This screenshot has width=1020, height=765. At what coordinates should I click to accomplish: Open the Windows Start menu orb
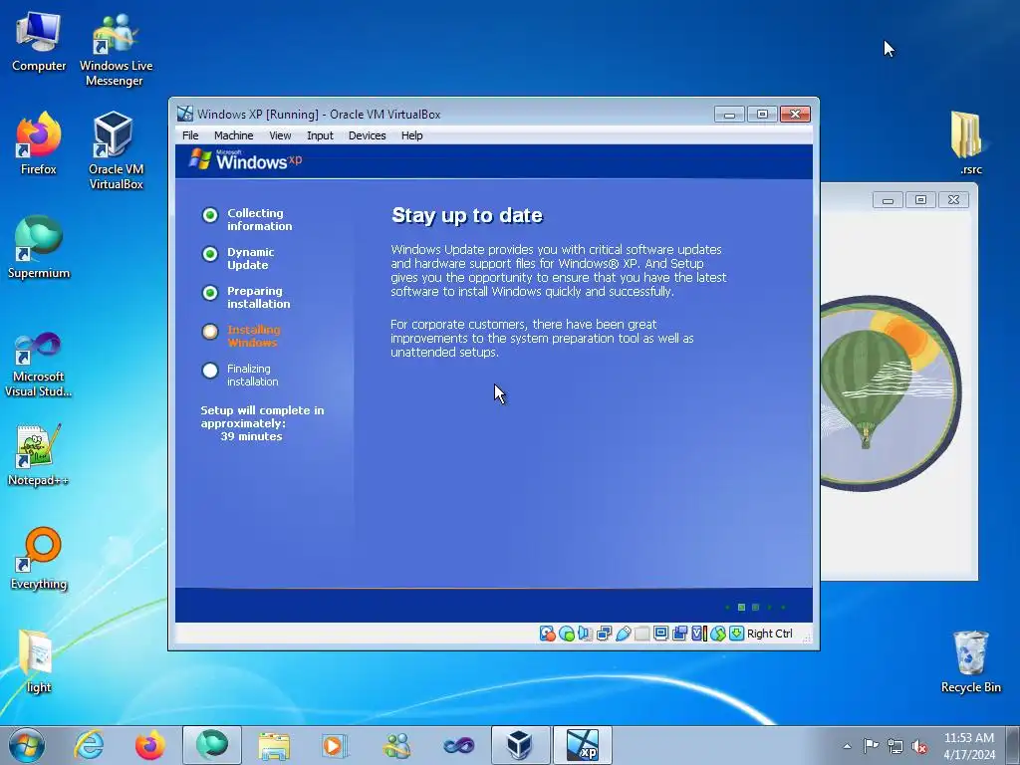pos(27,745)
